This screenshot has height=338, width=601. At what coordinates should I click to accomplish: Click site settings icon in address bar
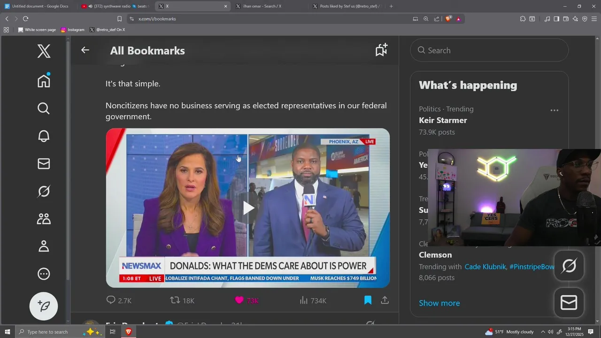pos(131,19)
